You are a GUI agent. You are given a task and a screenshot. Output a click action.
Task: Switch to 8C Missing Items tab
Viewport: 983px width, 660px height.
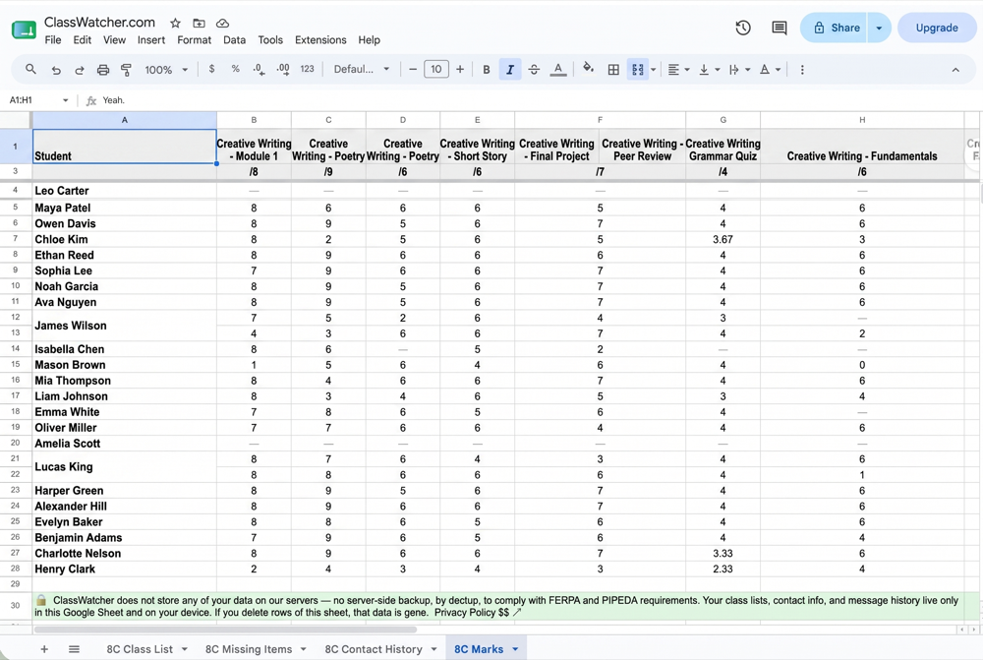point(249,649)
